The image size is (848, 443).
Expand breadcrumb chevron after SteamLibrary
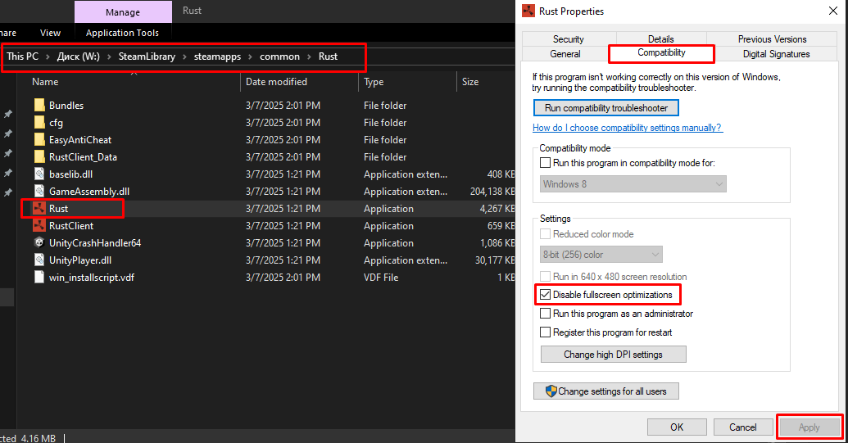point(184,57)
